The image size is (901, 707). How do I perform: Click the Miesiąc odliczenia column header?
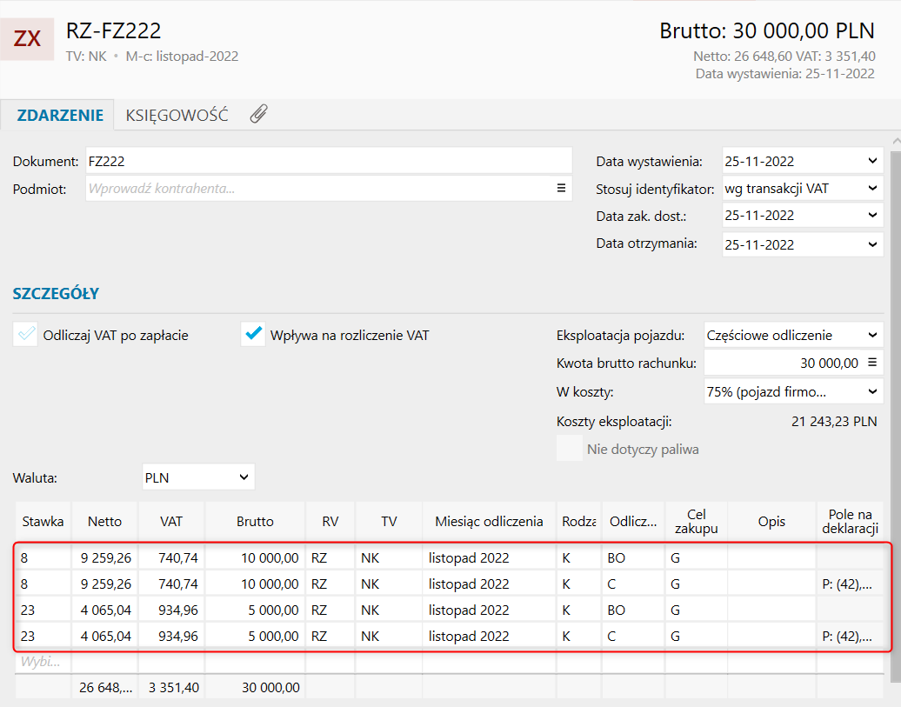[x=489, y=522]
